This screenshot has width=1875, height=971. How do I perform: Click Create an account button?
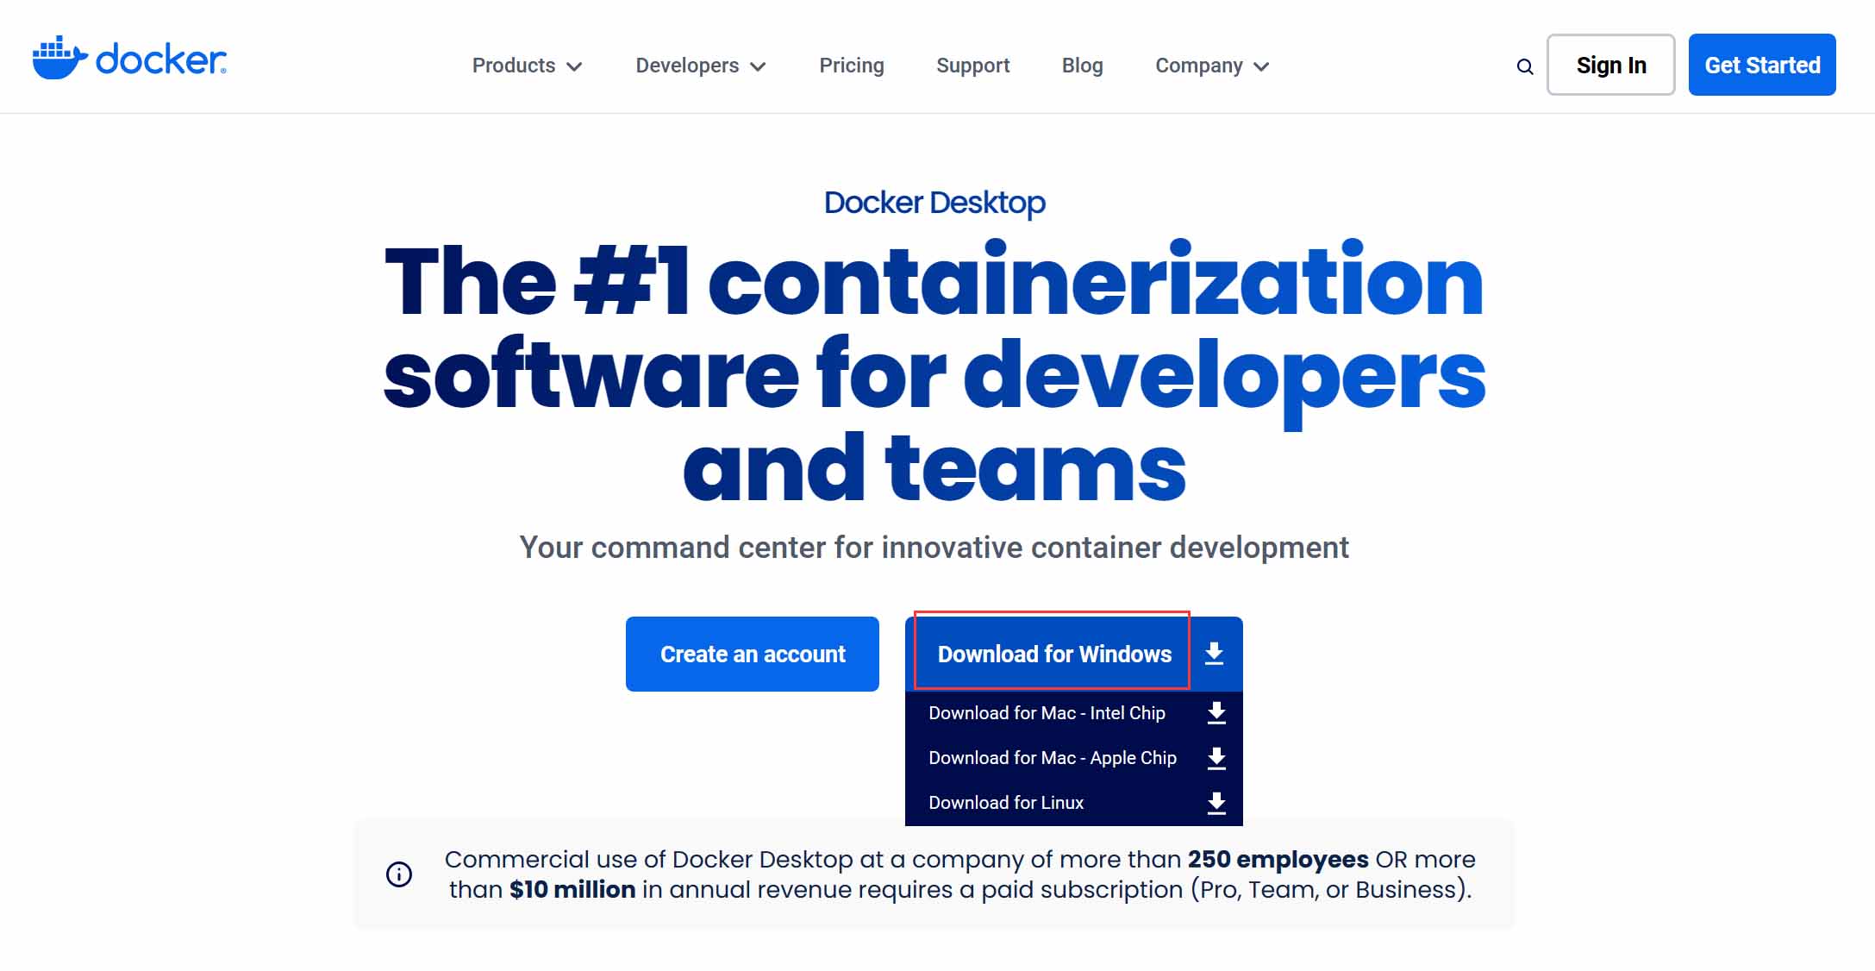[753, 654]
